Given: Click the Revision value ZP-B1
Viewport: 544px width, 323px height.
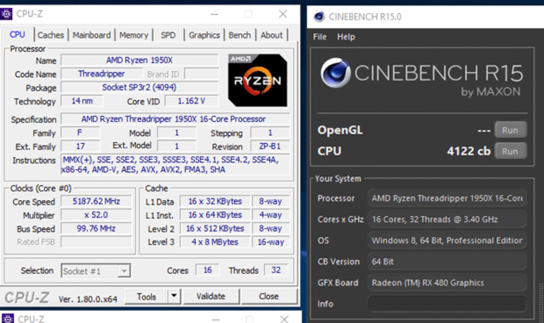Looking at the screenshot, I should coord(270,146).
